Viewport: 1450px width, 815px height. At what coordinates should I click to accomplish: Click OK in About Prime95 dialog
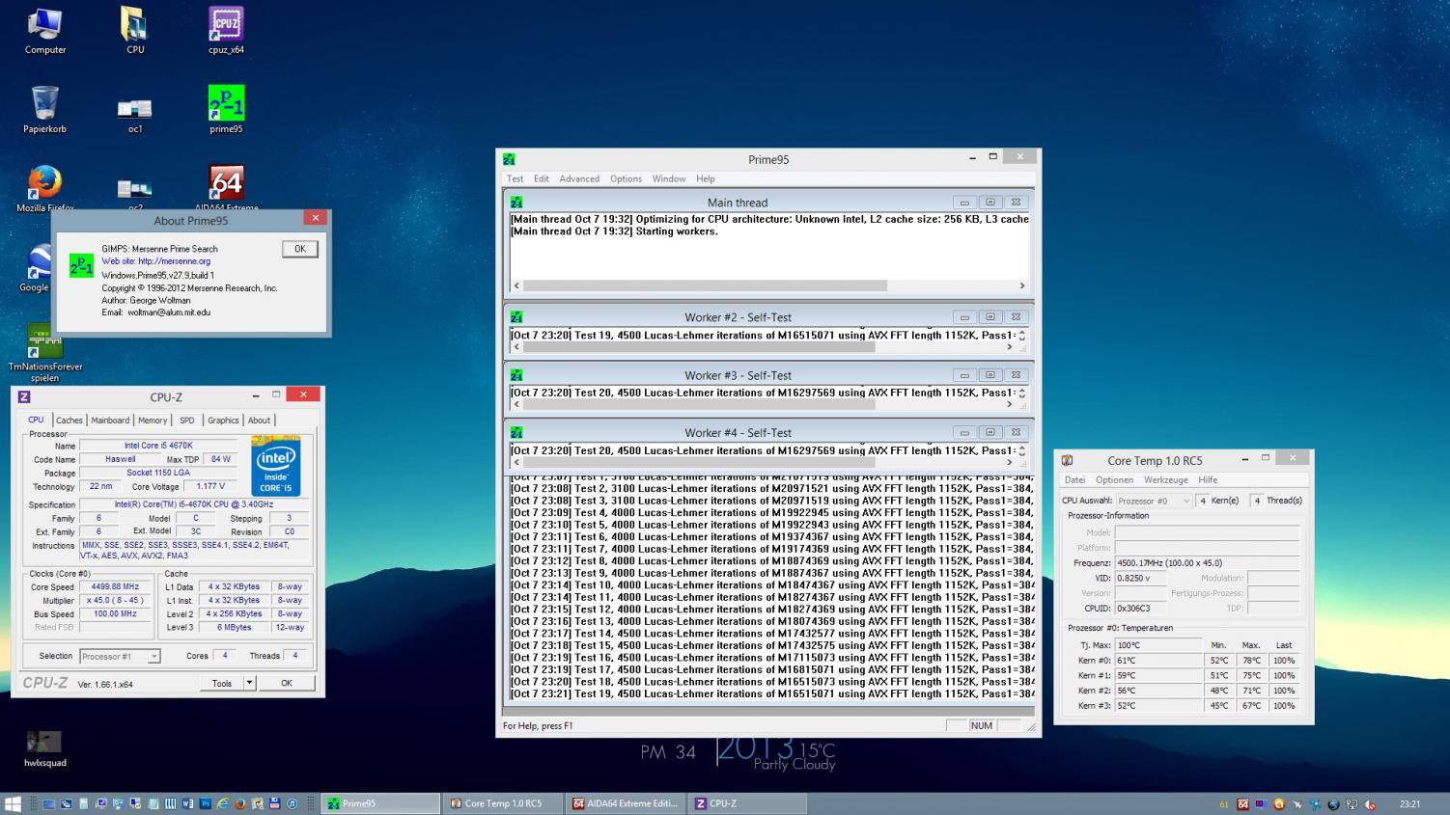[x=299, y=249]
